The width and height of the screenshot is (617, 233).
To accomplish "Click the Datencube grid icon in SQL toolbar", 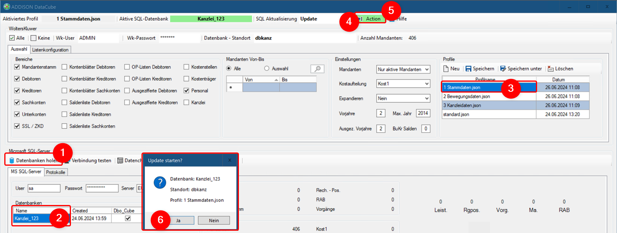I will [x=120, y=160].
